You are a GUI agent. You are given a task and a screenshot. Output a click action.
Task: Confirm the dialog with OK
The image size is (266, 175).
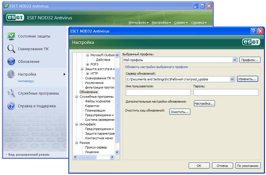[199, 166]
